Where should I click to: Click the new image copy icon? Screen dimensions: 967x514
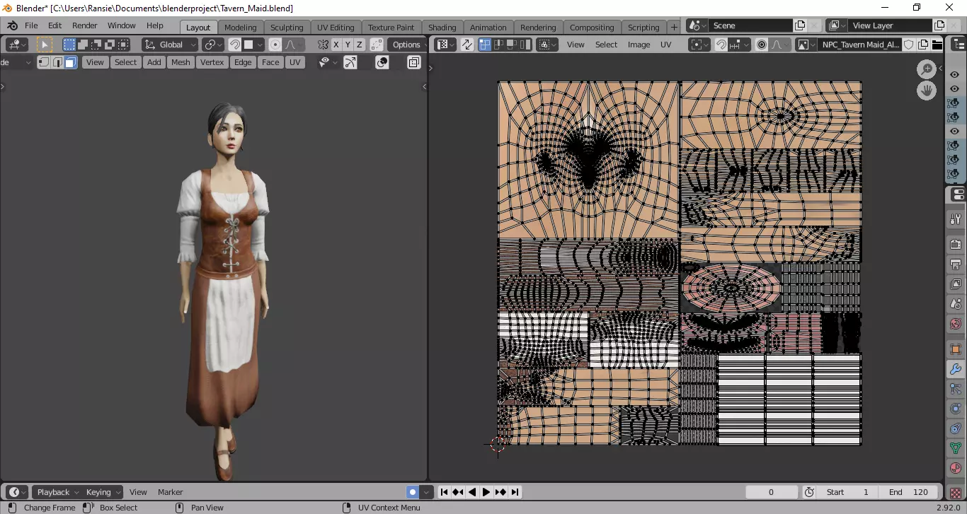(x=923, y=45)
